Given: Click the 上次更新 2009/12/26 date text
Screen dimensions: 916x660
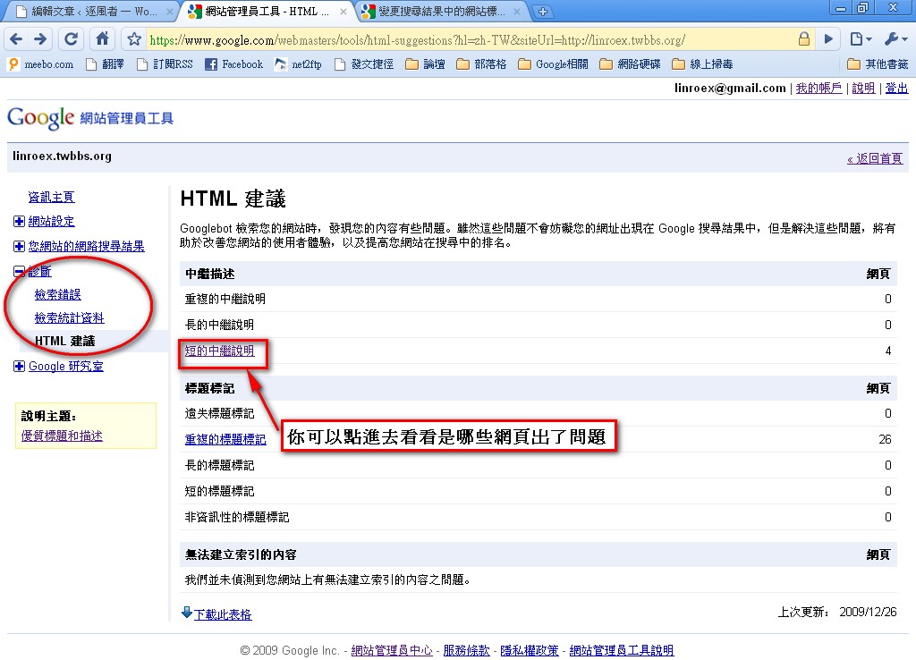Looking at the screenshot, I should click(x=837, y=612).
